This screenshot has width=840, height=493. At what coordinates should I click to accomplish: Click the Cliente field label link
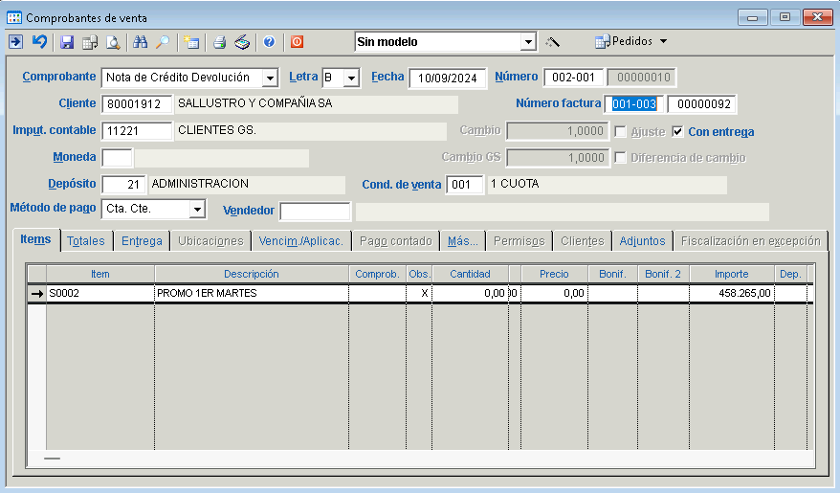77,103
